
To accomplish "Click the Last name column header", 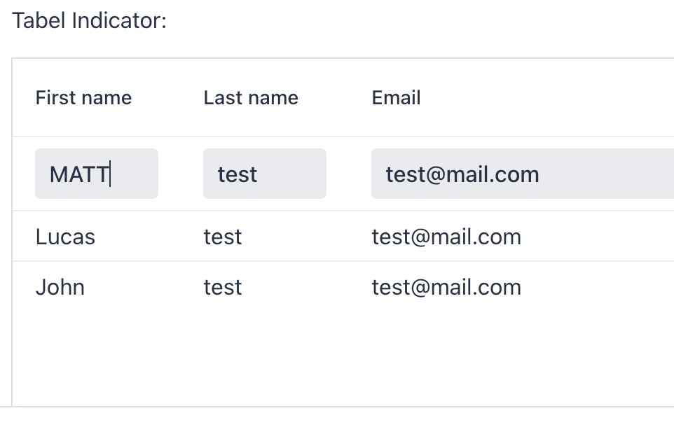I will (x=251, y=97).
